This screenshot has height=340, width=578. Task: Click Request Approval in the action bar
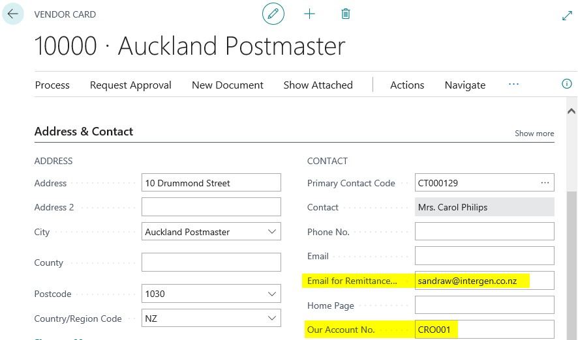pyautogui.click(x=130, y=85)
